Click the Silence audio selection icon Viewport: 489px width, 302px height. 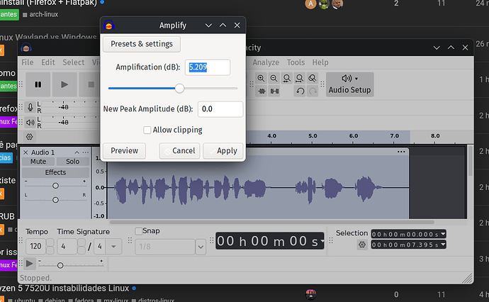pyautogui.click(x=274, y=91)
